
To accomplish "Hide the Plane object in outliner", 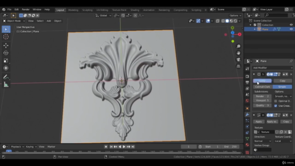I will [x=291, y=29].
